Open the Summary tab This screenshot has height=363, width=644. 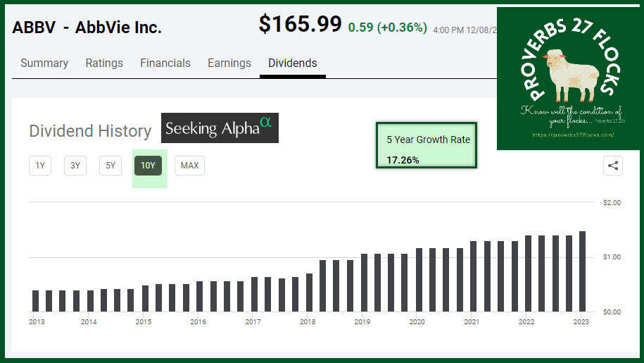click(44, 63)
